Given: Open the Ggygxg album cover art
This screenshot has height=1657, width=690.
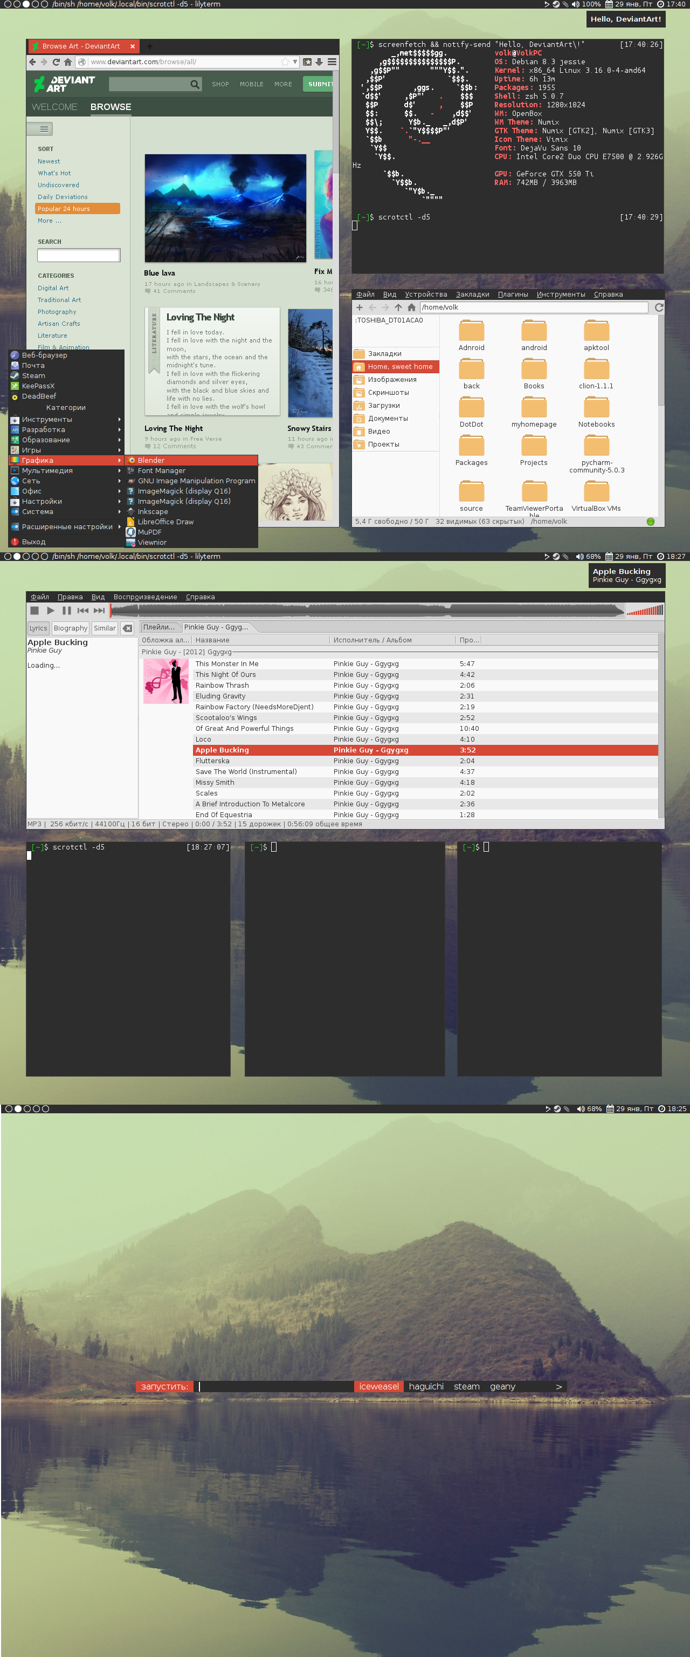Looking at the screenshot, I should click(x=166, y=681).
